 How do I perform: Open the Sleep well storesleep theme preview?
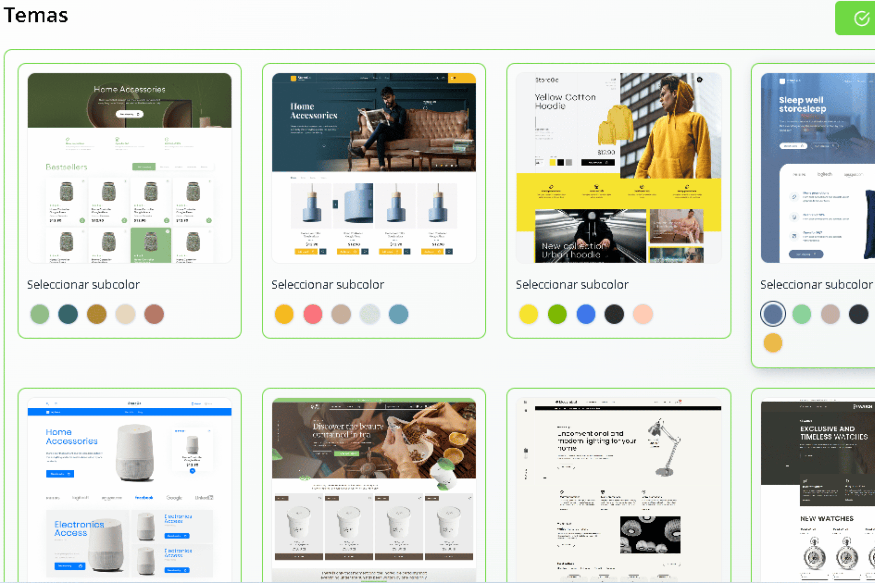(818, 168)
